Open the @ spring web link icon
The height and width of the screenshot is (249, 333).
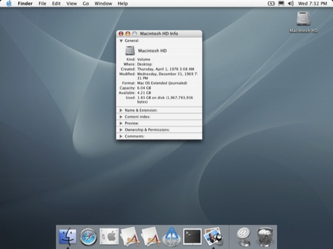click(243, 237)
